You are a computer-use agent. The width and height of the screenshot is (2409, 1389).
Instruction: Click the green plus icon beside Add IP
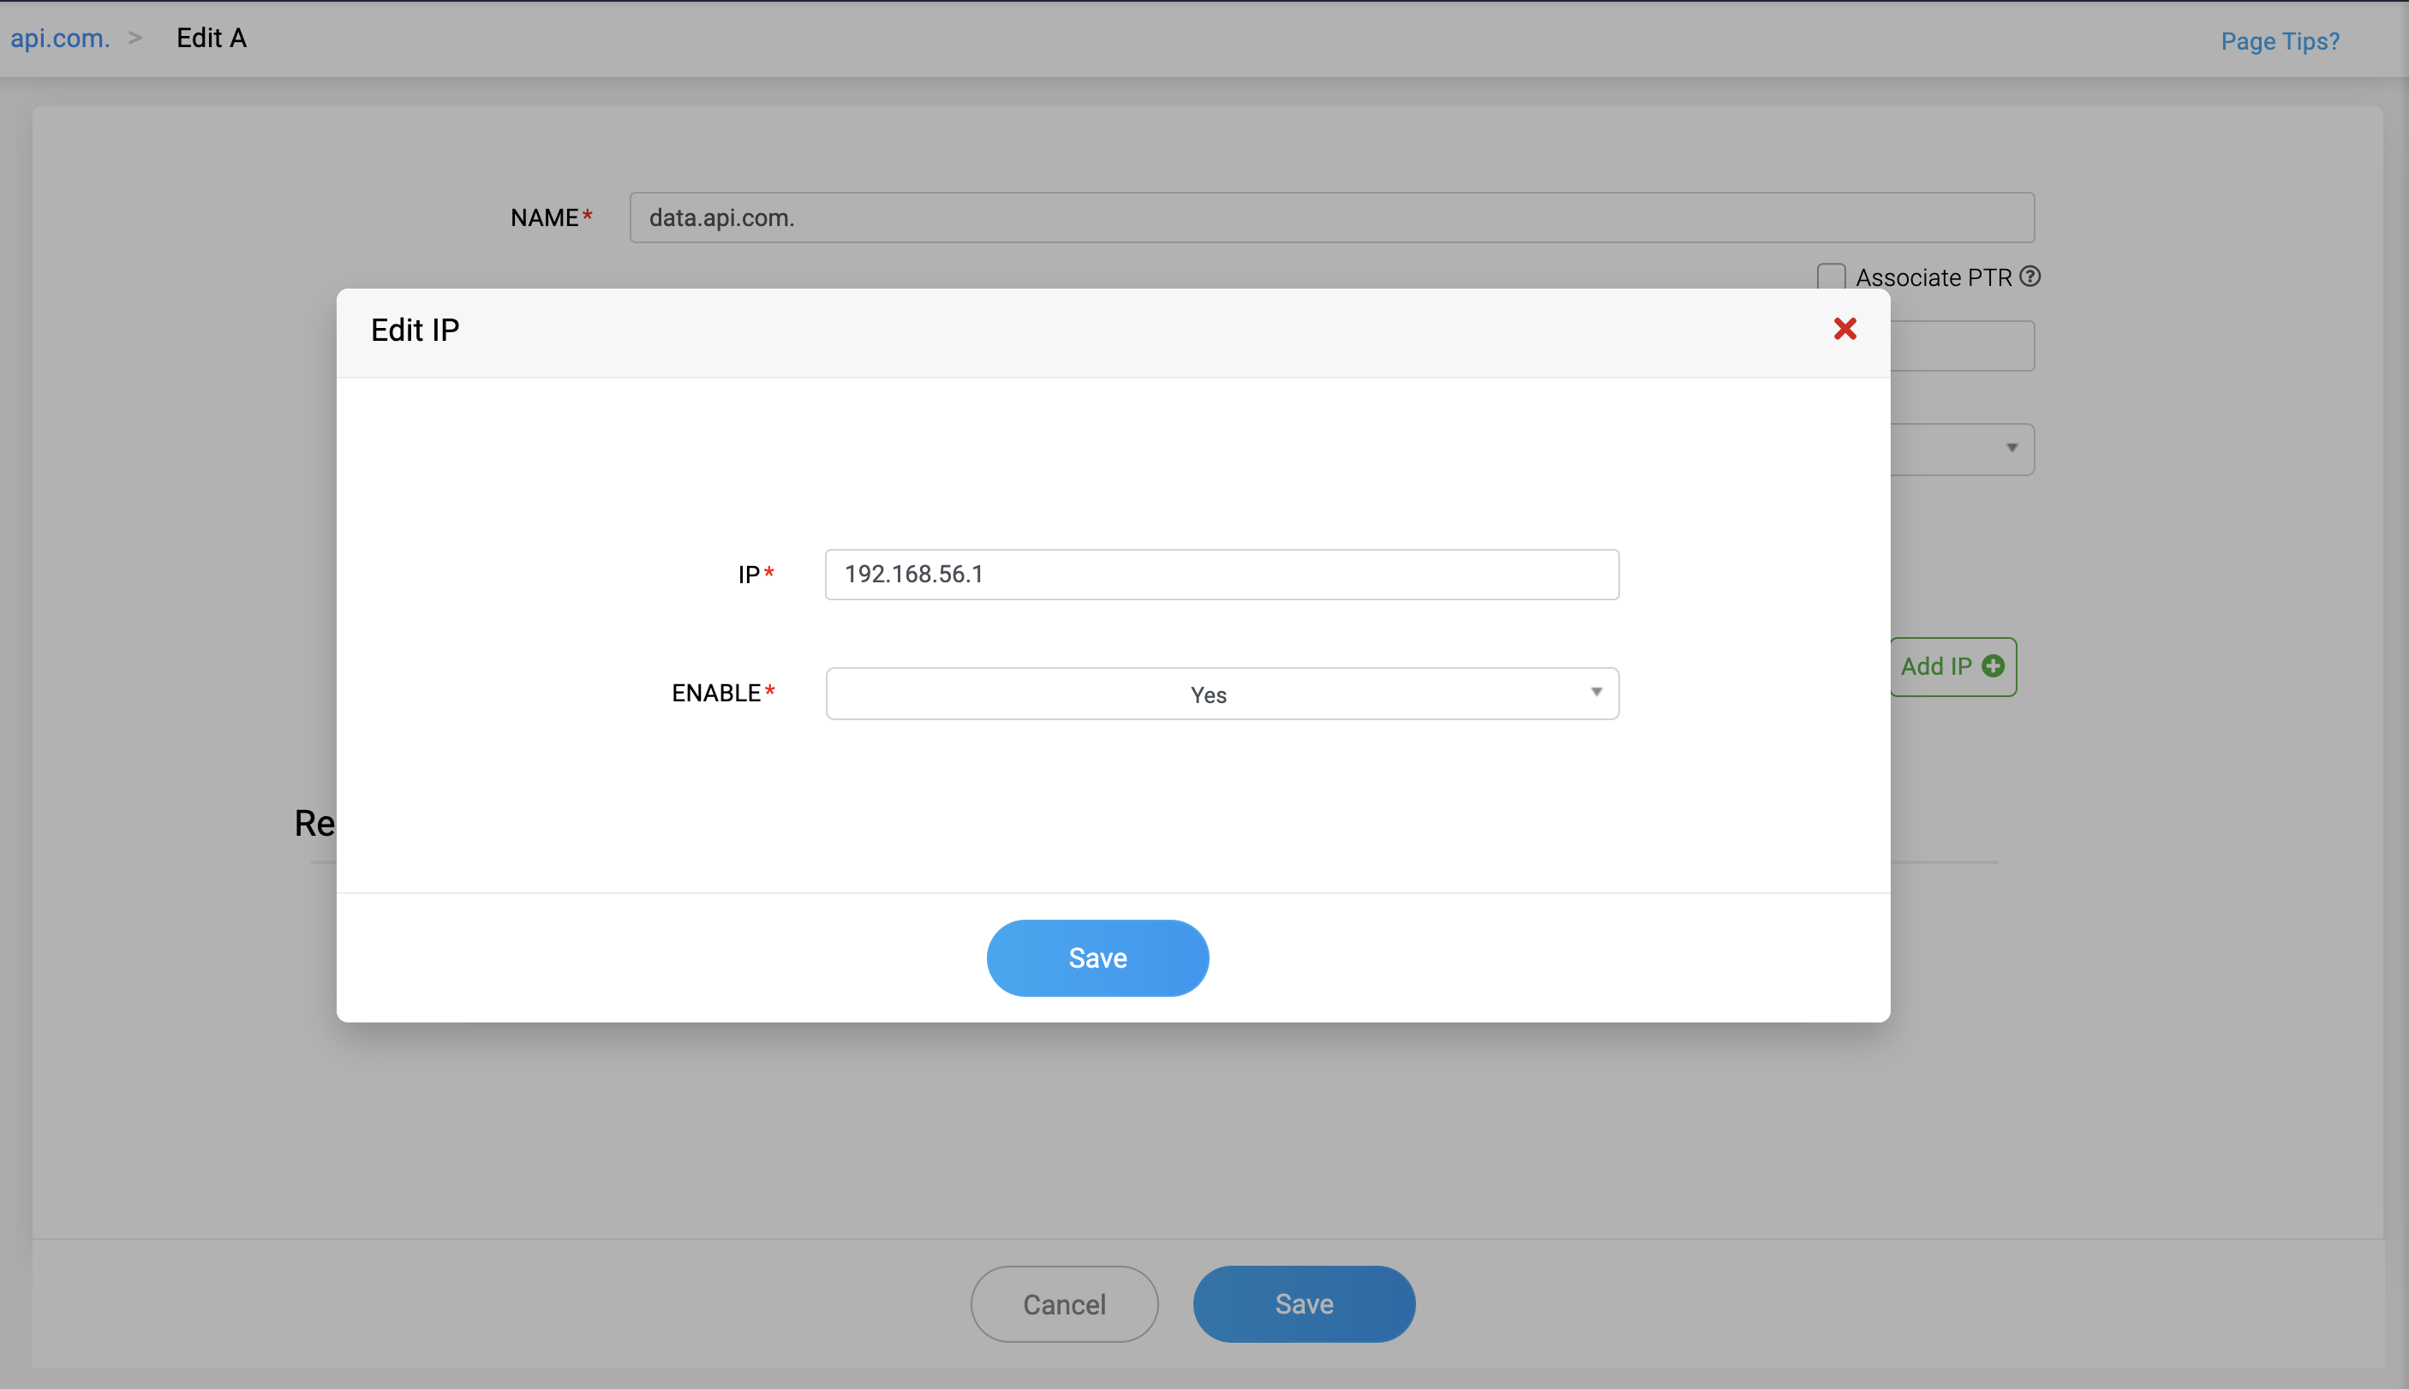click(1992, 666)
